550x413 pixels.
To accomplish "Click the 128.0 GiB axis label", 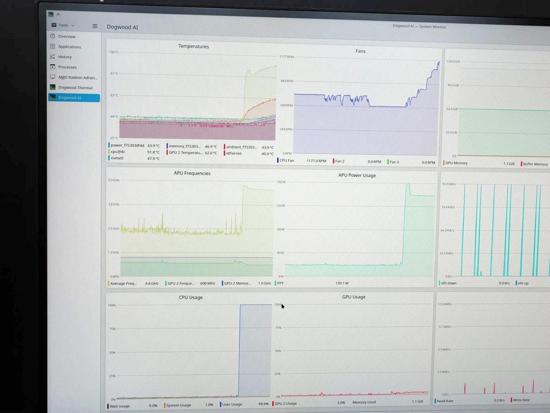I will click(x=452, y=61).
